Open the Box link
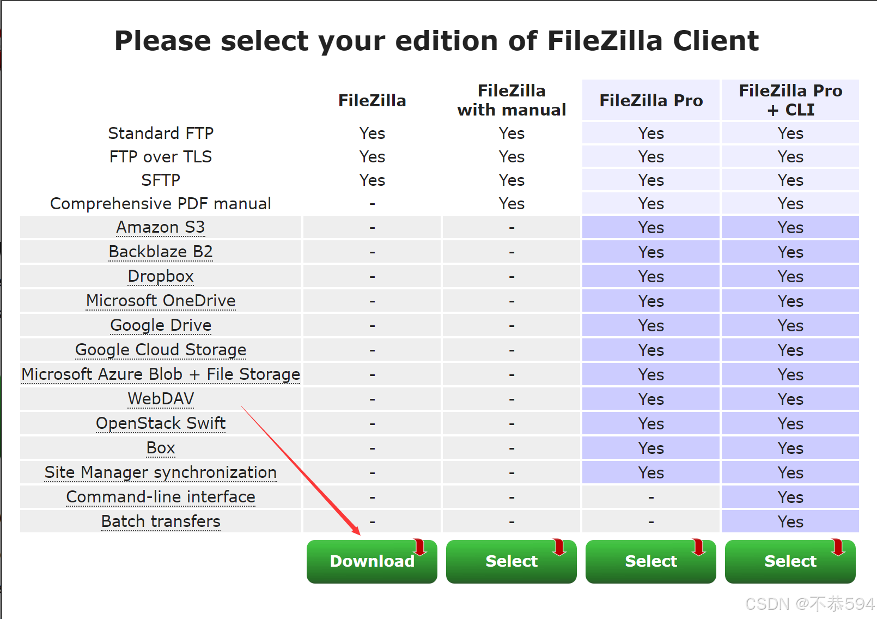 160,447
